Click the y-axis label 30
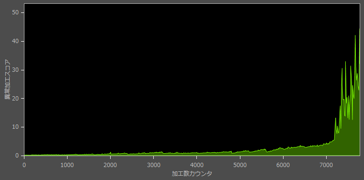 click(15, 70)
